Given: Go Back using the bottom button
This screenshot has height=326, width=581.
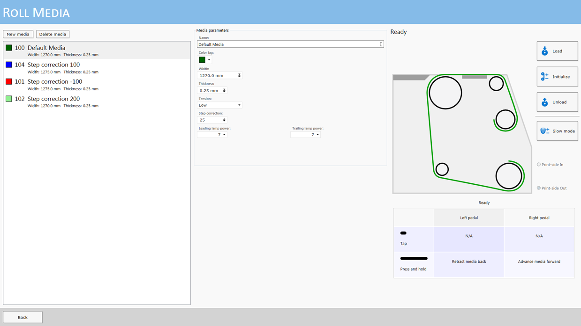Looking at the screenshot, I should [x=23, y=317].
